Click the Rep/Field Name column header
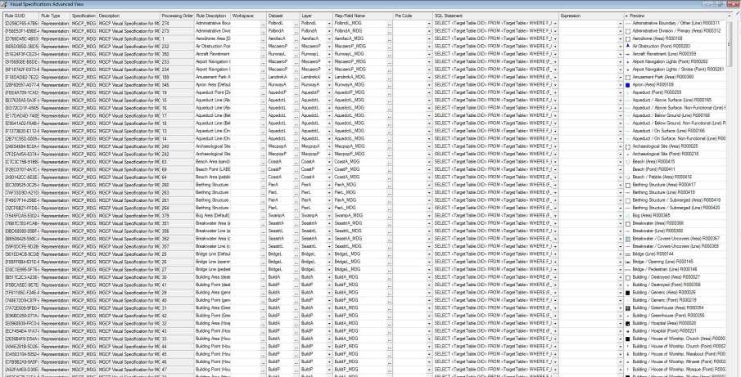 point(363,16)
